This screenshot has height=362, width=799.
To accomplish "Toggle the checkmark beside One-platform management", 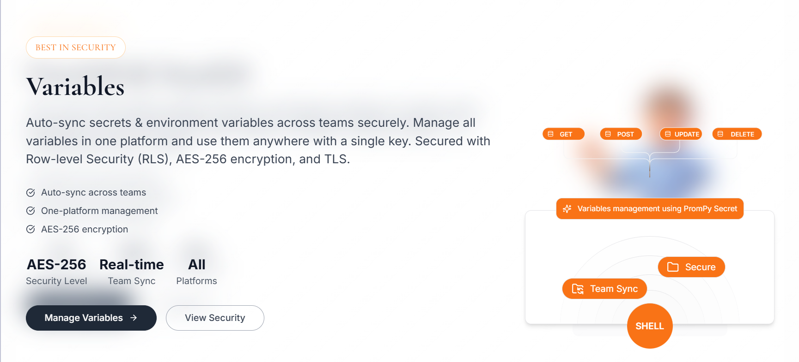I will click(30, 211).
